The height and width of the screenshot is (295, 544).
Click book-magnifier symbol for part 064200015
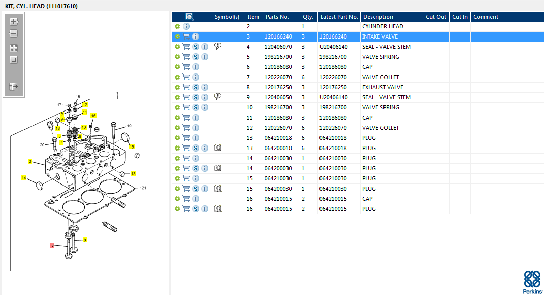(217, 209)
